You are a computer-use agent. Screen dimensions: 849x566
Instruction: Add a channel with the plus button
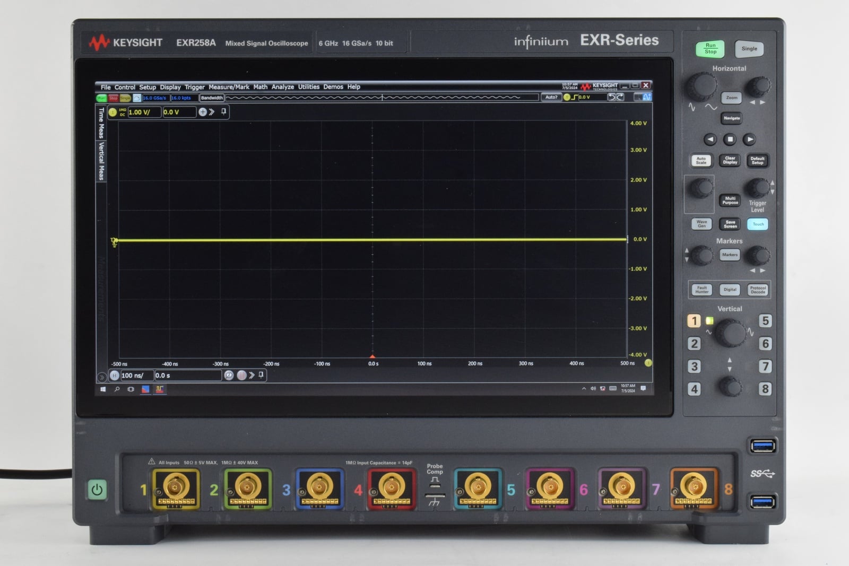tap(203, 112)
